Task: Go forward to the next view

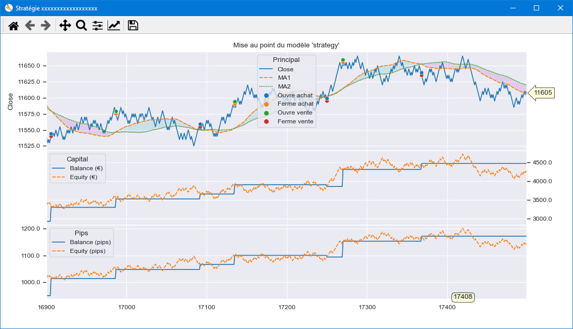Action: click(x=46, y=26)
